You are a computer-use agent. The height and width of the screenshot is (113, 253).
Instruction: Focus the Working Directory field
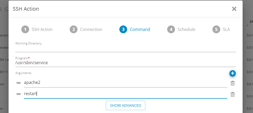125,49
